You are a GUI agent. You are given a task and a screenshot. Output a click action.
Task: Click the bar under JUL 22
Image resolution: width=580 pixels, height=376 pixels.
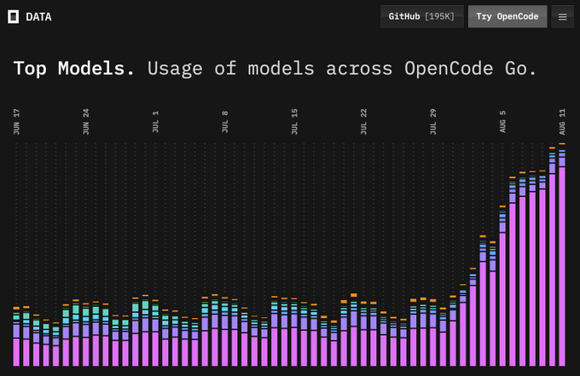point(363,334)
